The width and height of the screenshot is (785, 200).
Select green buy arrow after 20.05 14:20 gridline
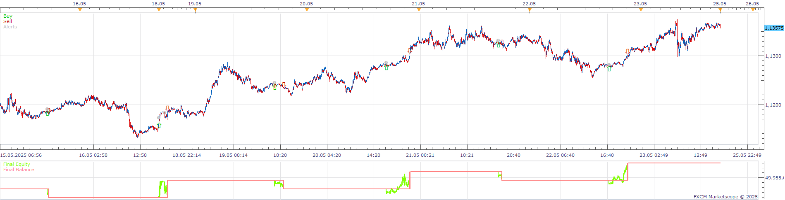tap(387, 67)
